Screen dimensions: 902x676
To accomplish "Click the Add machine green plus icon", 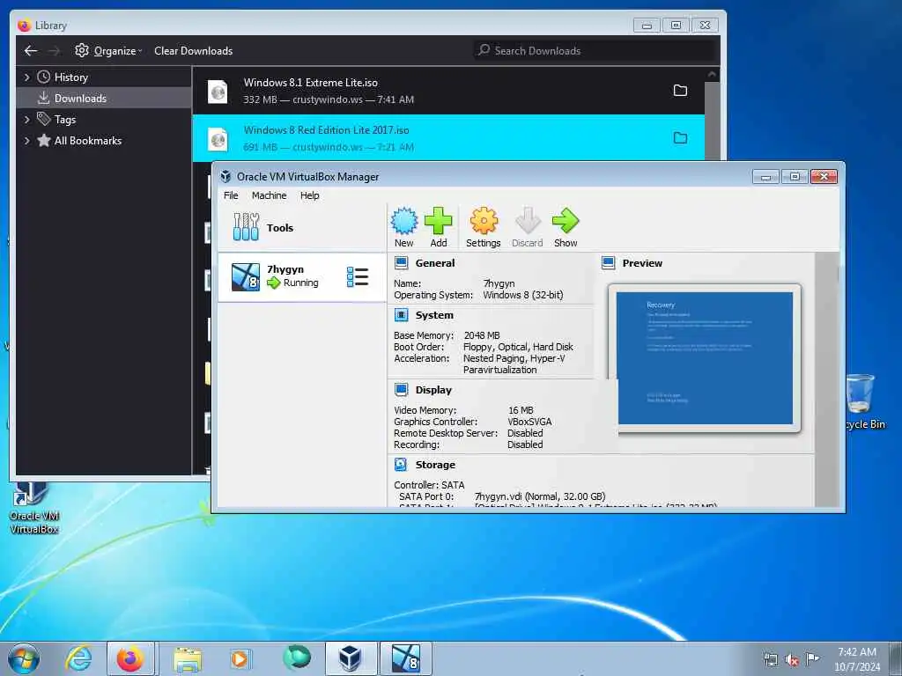I will (x=439, y=221).
